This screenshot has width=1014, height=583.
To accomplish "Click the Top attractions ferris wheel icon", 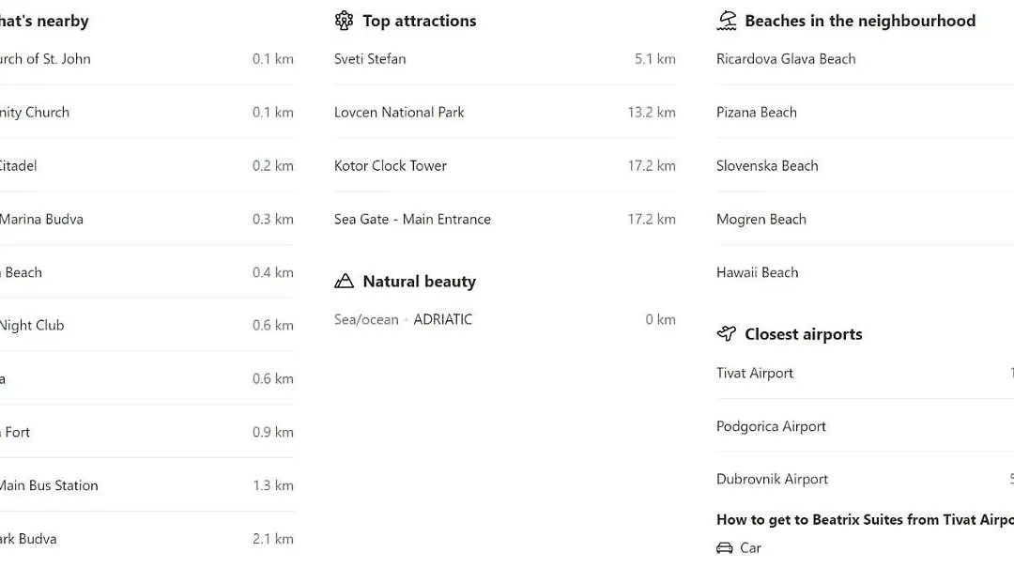I will [x=345, y=21].
